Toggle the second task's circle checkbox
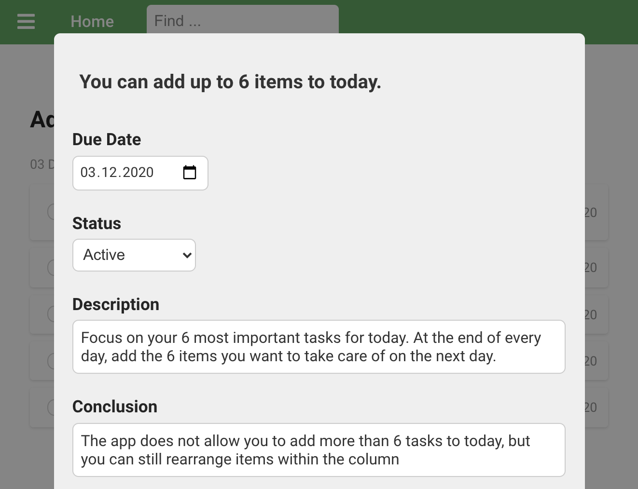Viewport: 638px width, 489px height. click(x=51, y=267)
